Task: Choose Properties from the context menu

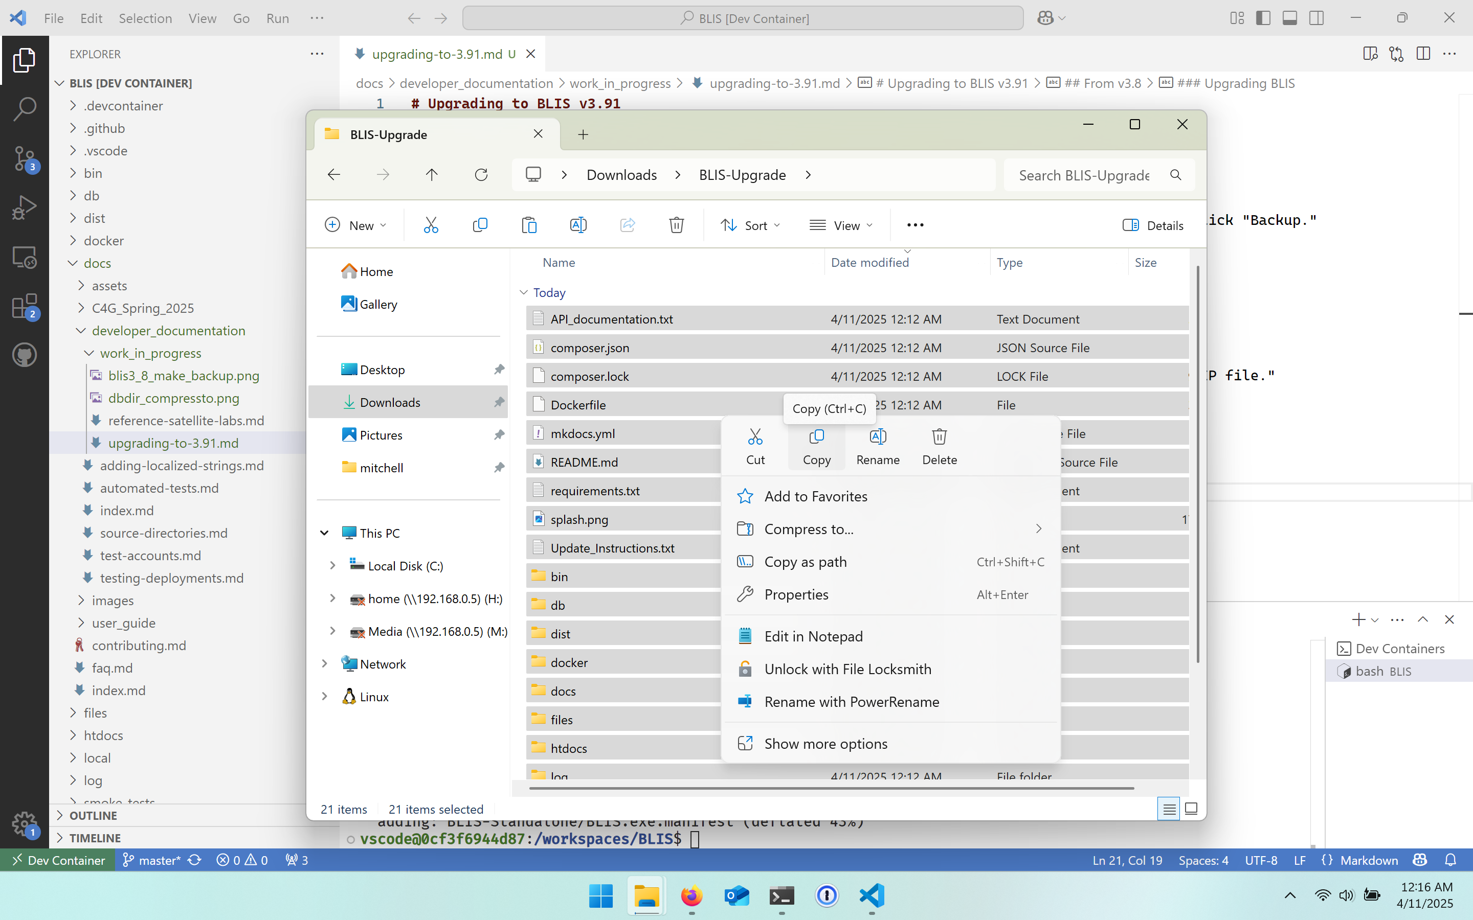Action: click(890, 594)
